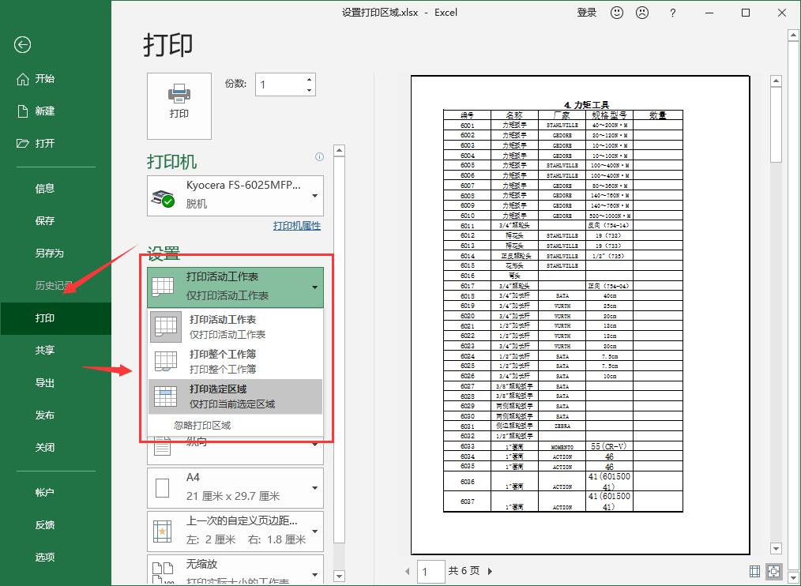Toggle the show margins icon bottom right
Image resolution: width=801 pixels, height=586 pixels.
point(754,570)
